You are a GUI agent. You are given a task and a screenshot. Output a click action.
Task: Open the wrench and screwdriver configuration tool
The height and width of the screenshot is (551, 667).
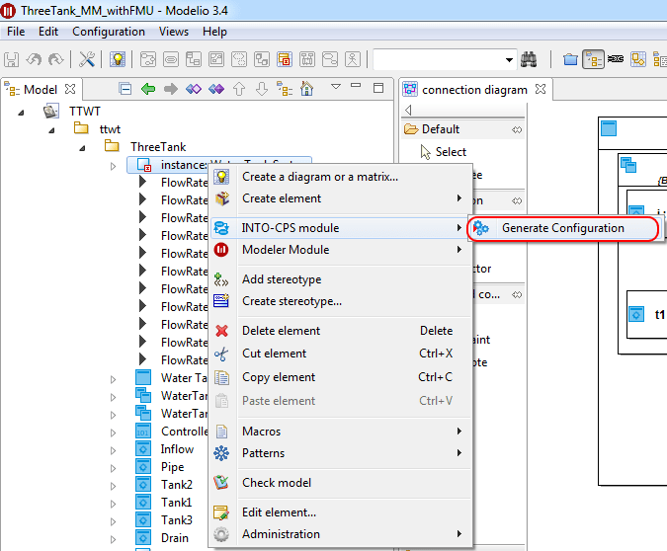(87, 59)
